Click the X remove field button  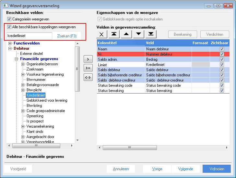[102, 34]
